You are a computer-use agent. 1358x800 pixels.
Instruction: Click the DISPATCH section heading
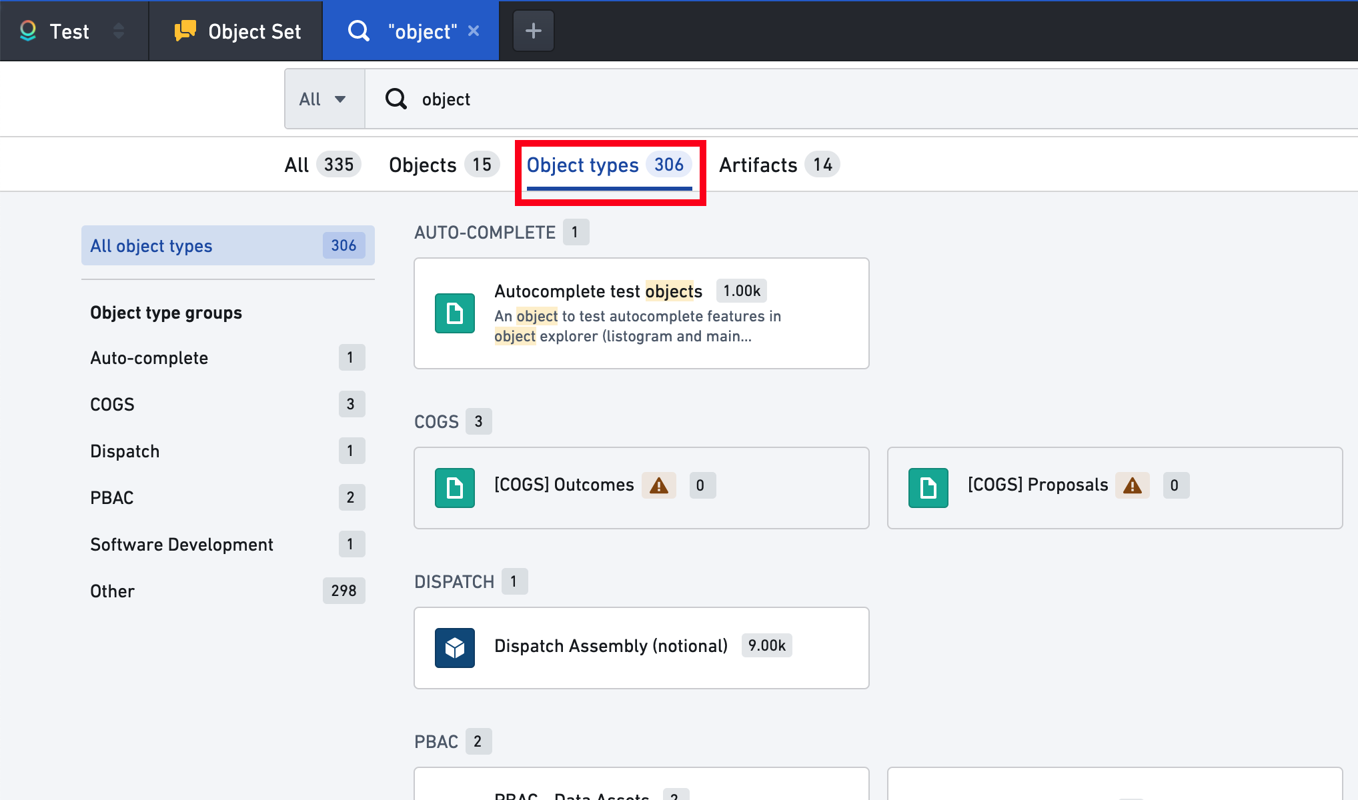[x=454, y=582]
